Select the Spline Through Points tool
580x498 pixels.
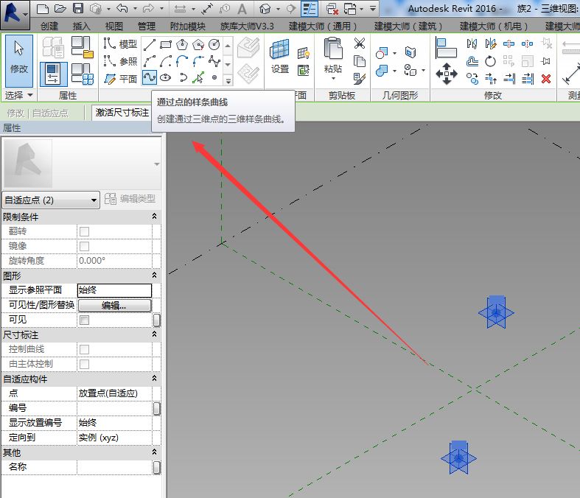[x=150, y=77]
